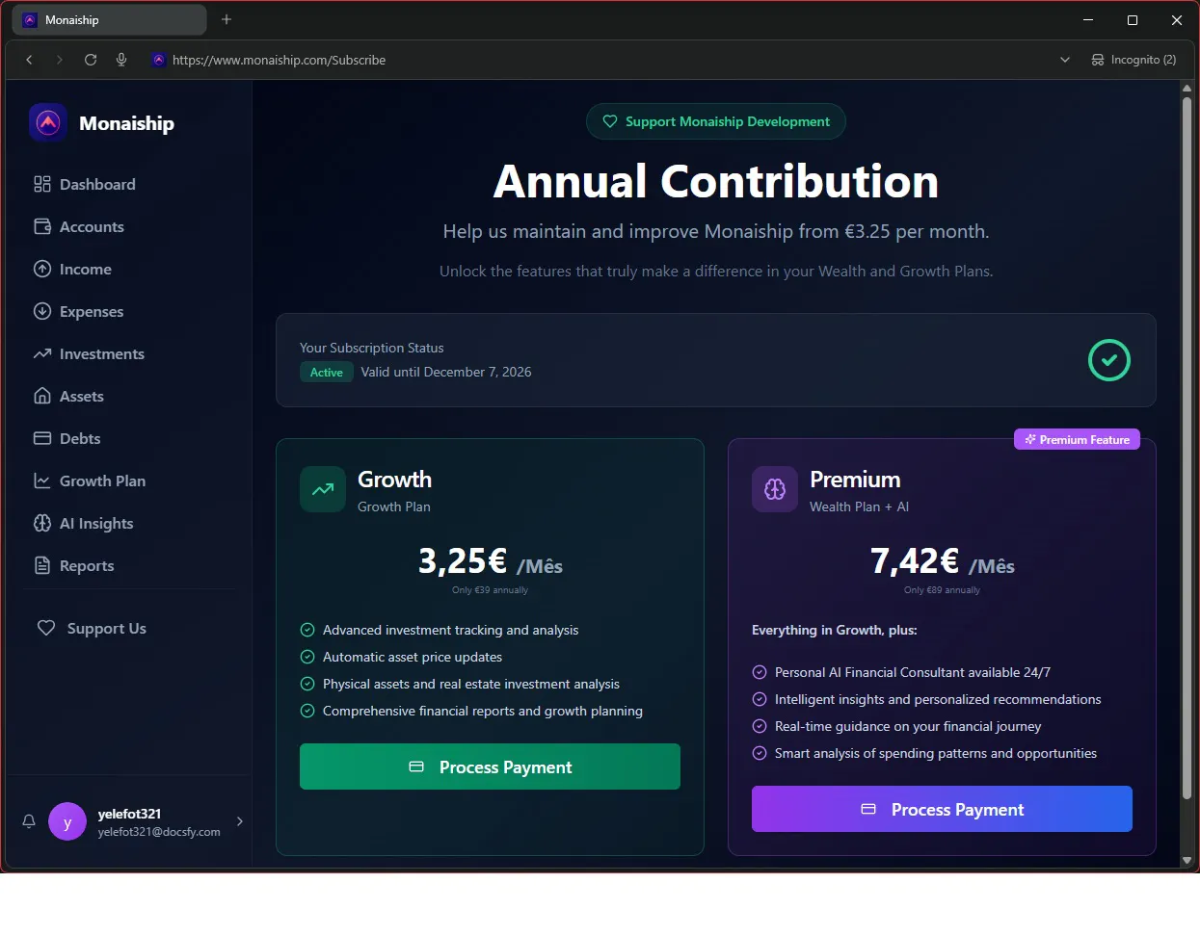Click the Debts card icon
This screenshot has height=935, width=1200.
pyautogui.click(x=42, y=438)
